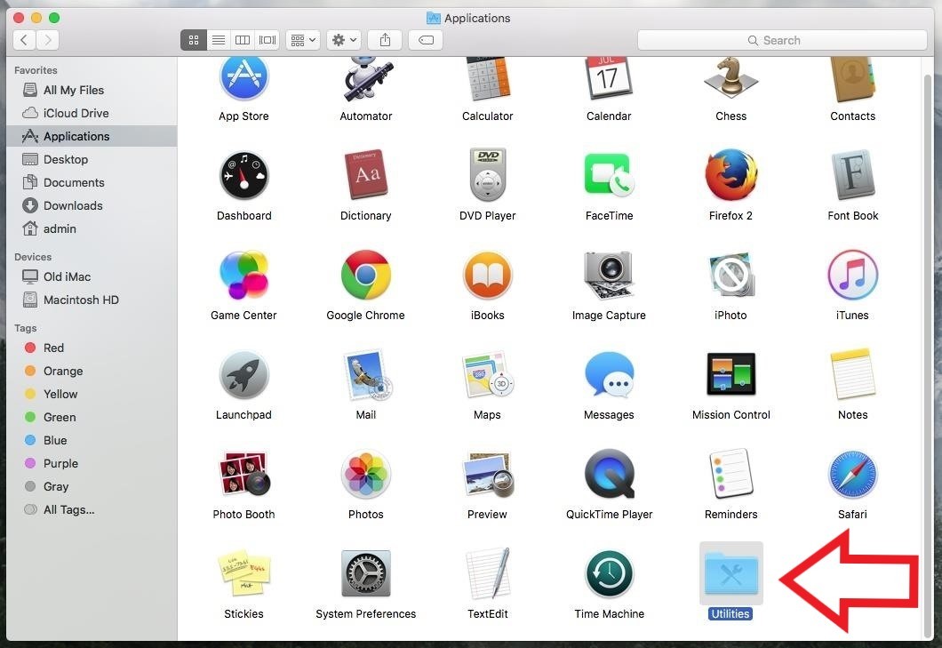Viewport: 942px width, 648px height.
Task: Open Safari from Applications
Action: [852, 475]
